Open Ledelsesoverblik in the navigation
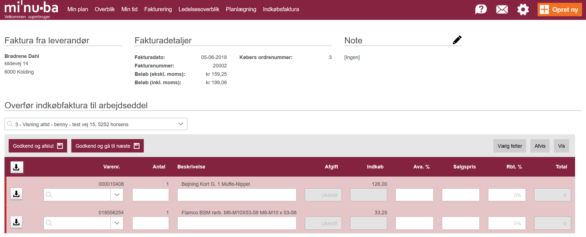 click(x=199, y=9)
